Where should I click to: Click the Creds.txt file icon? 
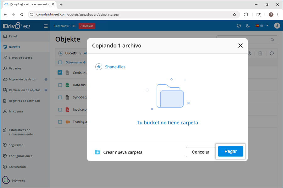(x=67, y=72)
